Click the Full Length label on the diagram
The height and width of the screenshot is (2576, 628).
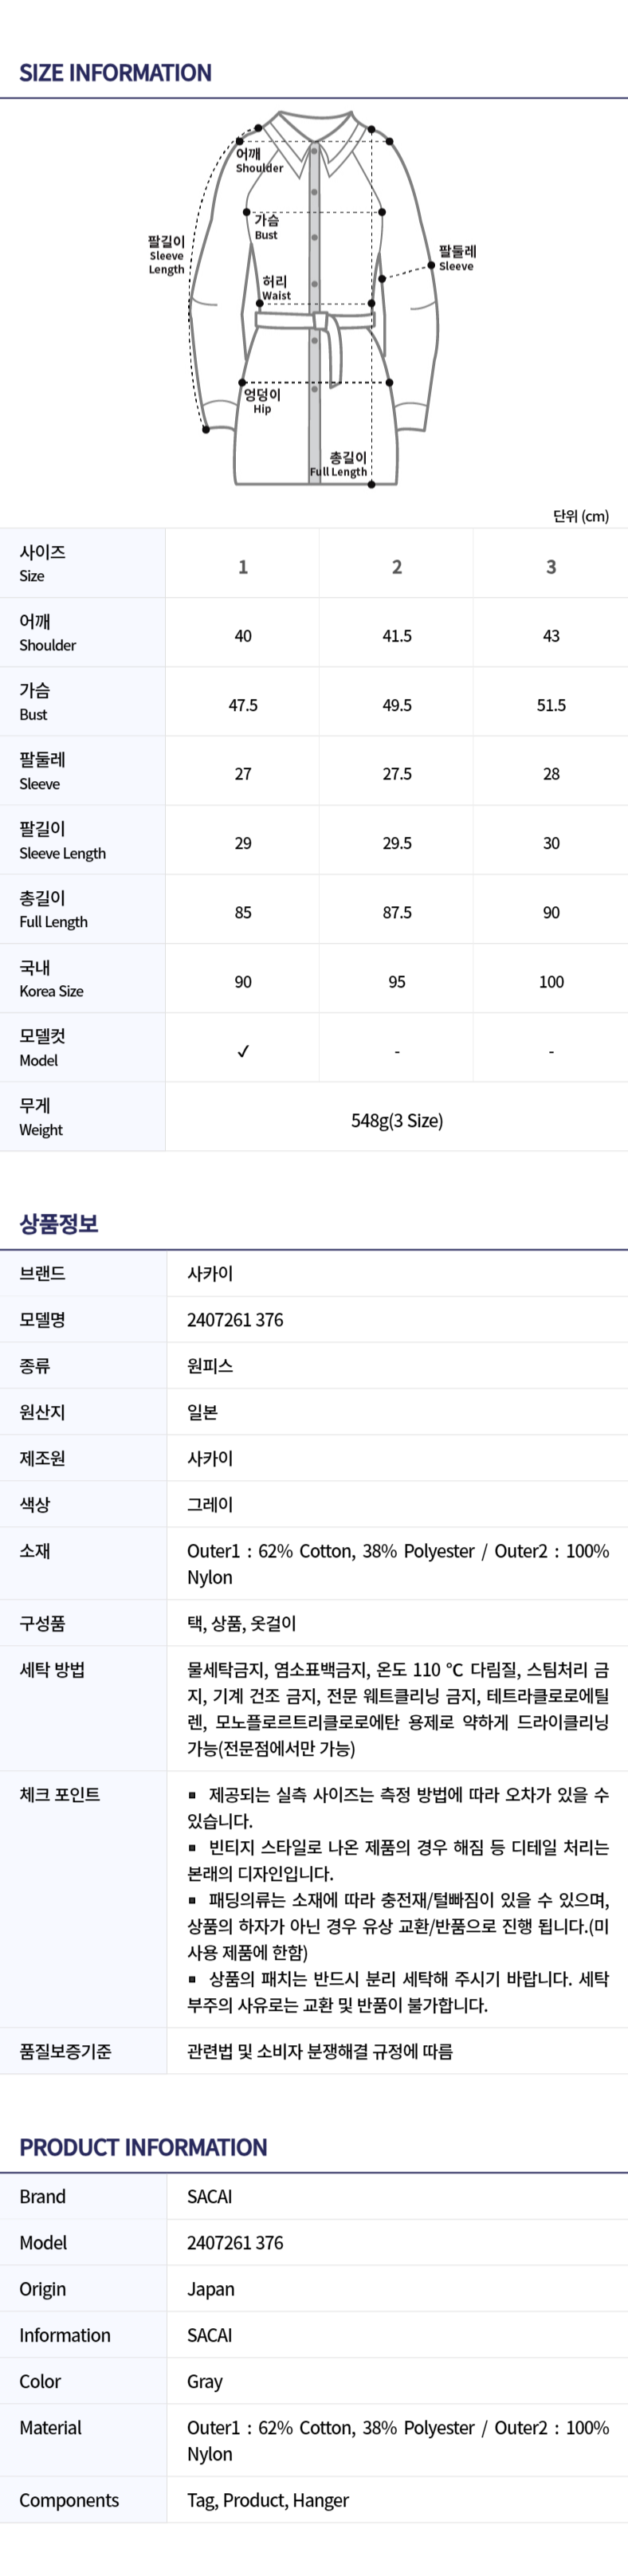pyautogui.click(x=339, y=465)
